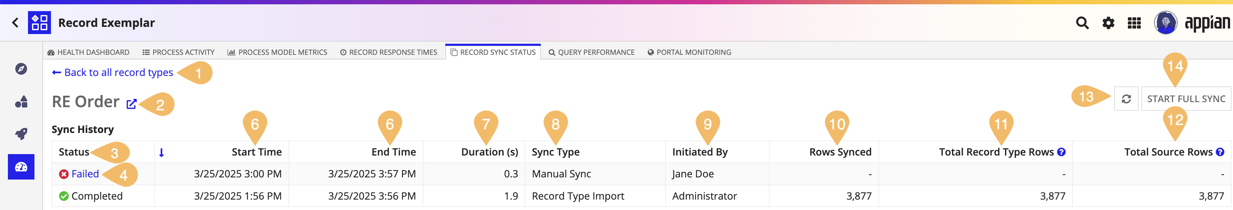1233x210 pixels.
Task: Click the Total Source Rows header
Action: click(1168, 152)
